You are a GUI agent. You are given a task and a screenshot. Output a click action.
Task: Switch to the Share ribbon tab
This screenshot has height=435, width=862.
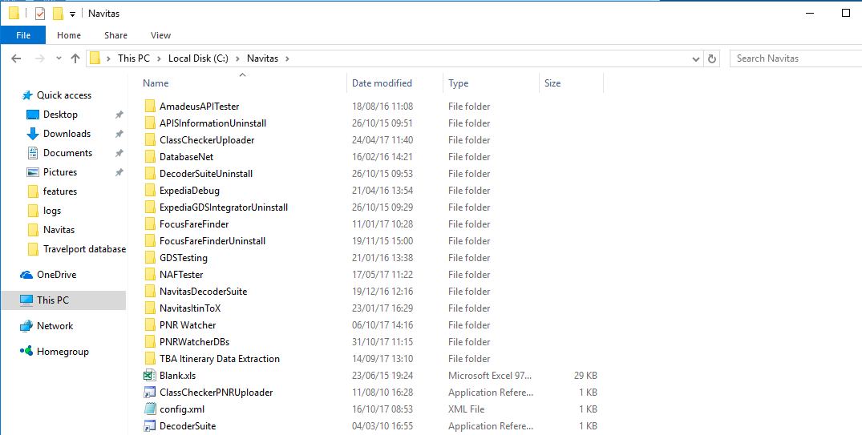click(115, 35)
